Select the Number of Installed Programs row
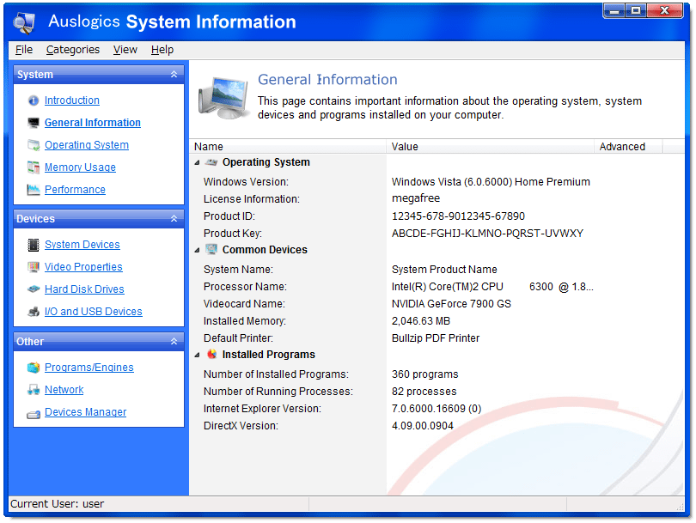Image resolution: width=696 pixels, height=523 pixels. (437, 374)
